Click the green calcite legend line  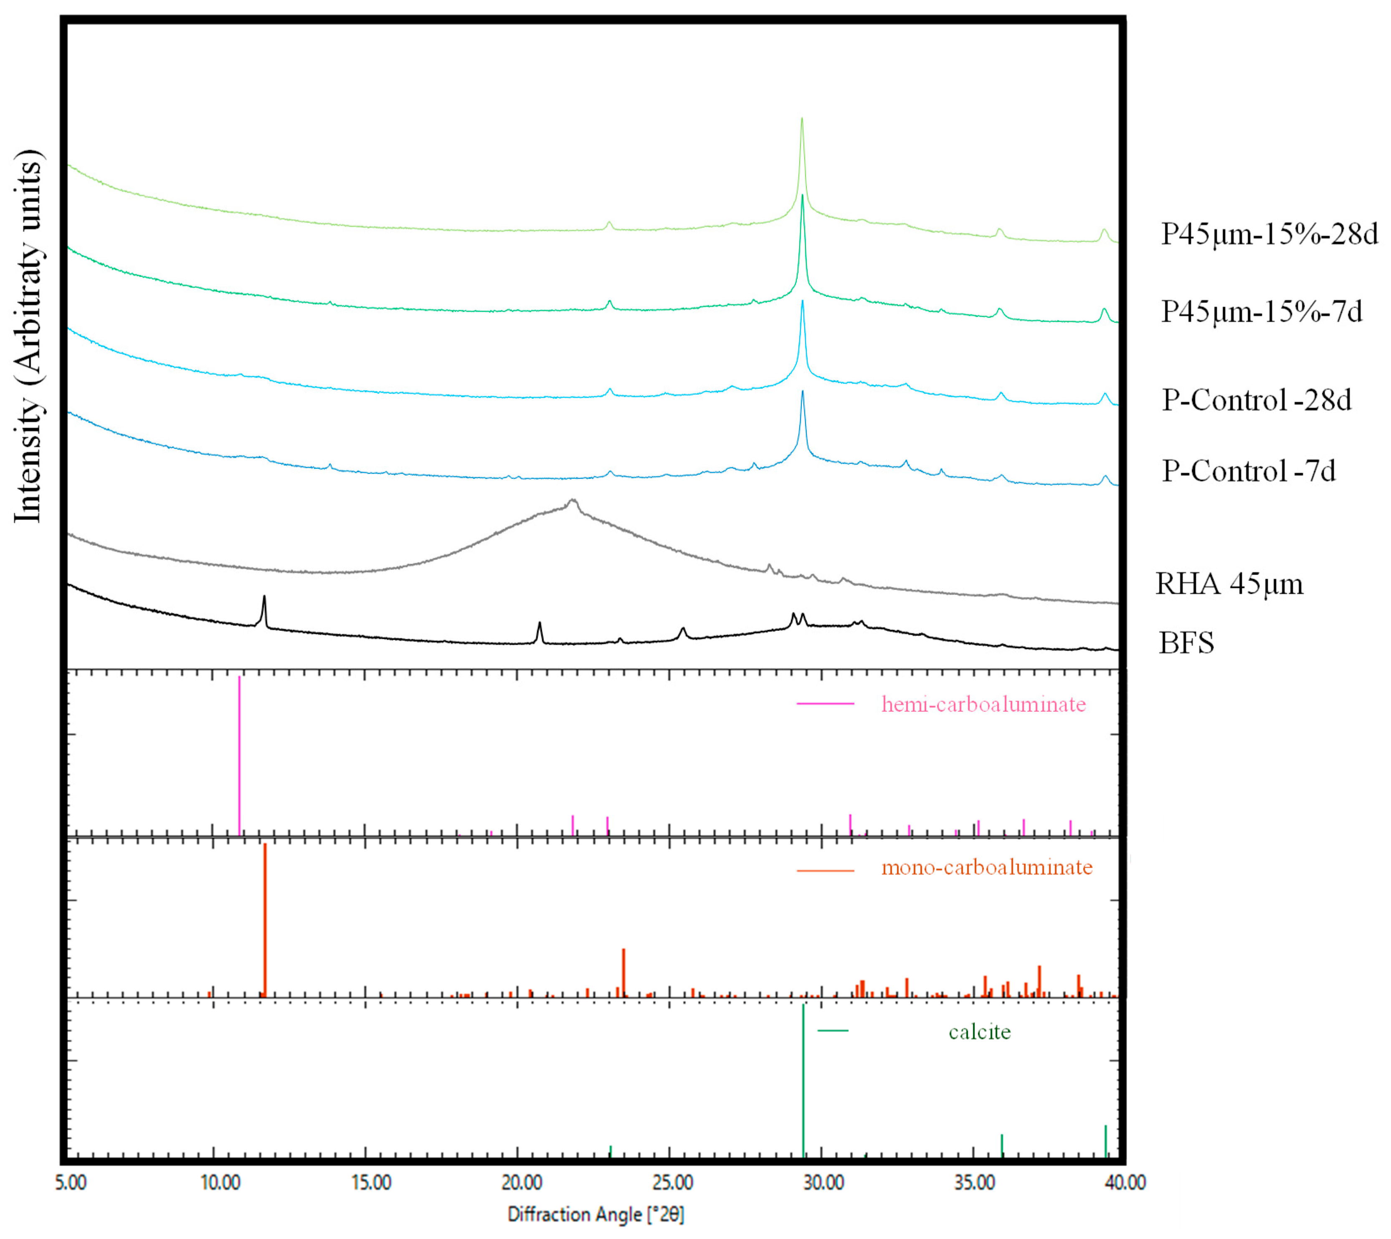pyautogui.click(x=833, y=1031)
